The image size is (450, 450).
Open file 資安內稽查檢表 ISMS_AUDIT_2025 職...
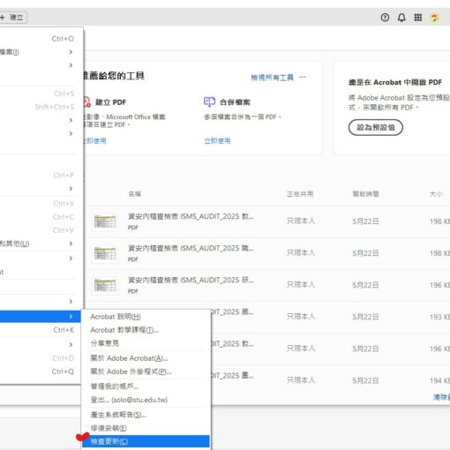[x=191, y=248]
